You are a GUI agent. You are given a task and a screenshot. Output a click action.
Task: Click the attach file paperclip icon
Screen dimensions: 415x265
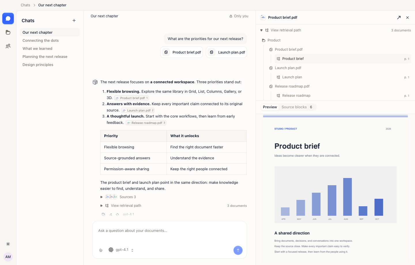[101, 250]
